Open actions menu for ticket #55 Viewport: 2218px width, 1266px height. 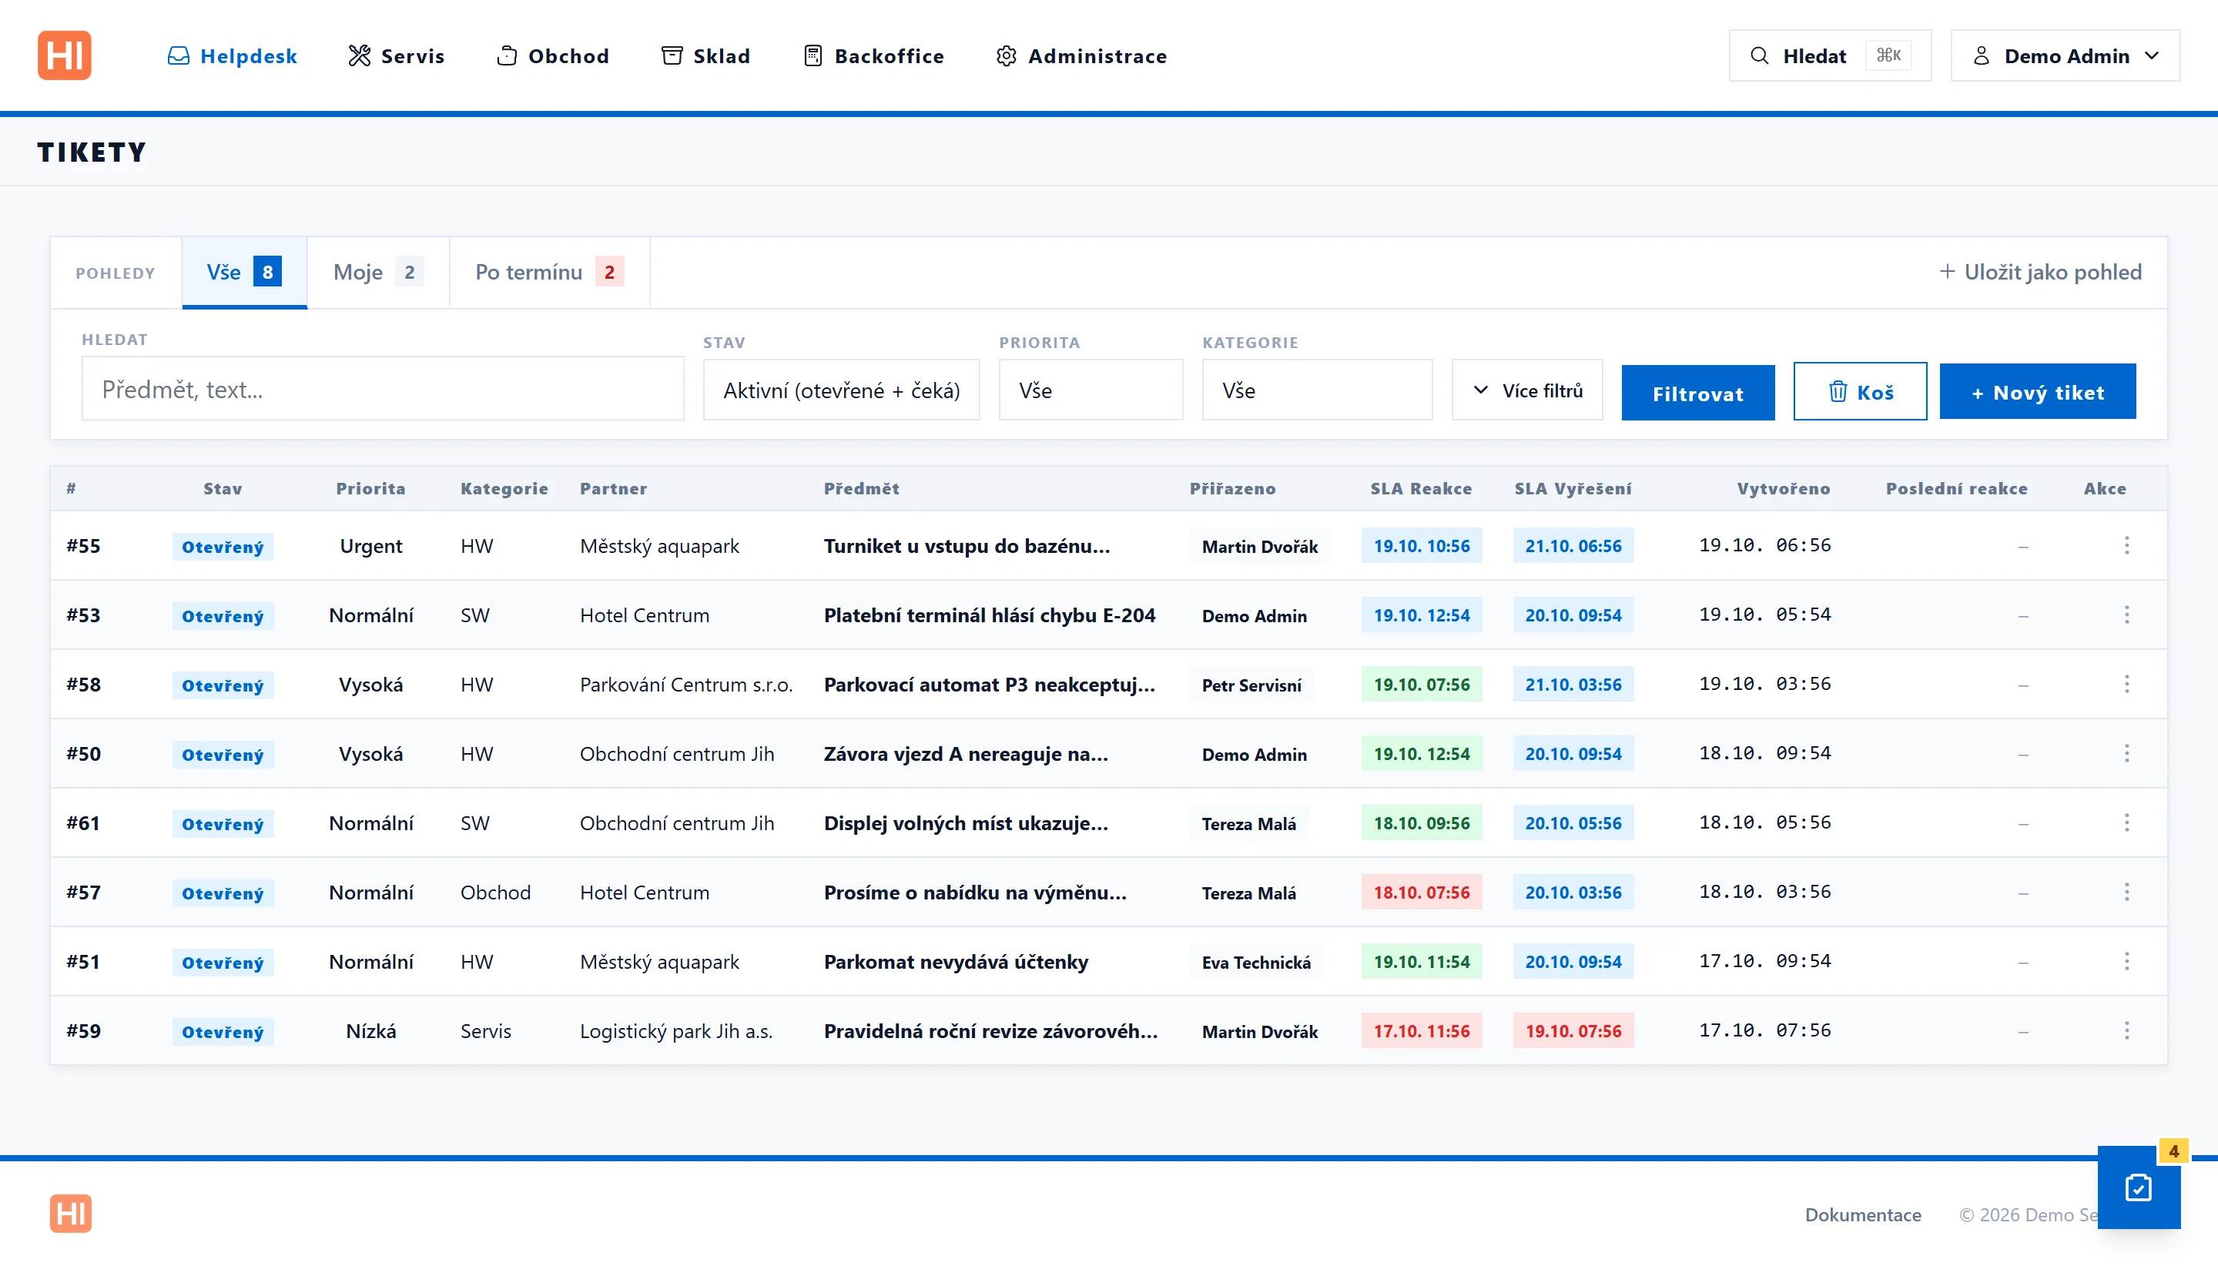2126,545
